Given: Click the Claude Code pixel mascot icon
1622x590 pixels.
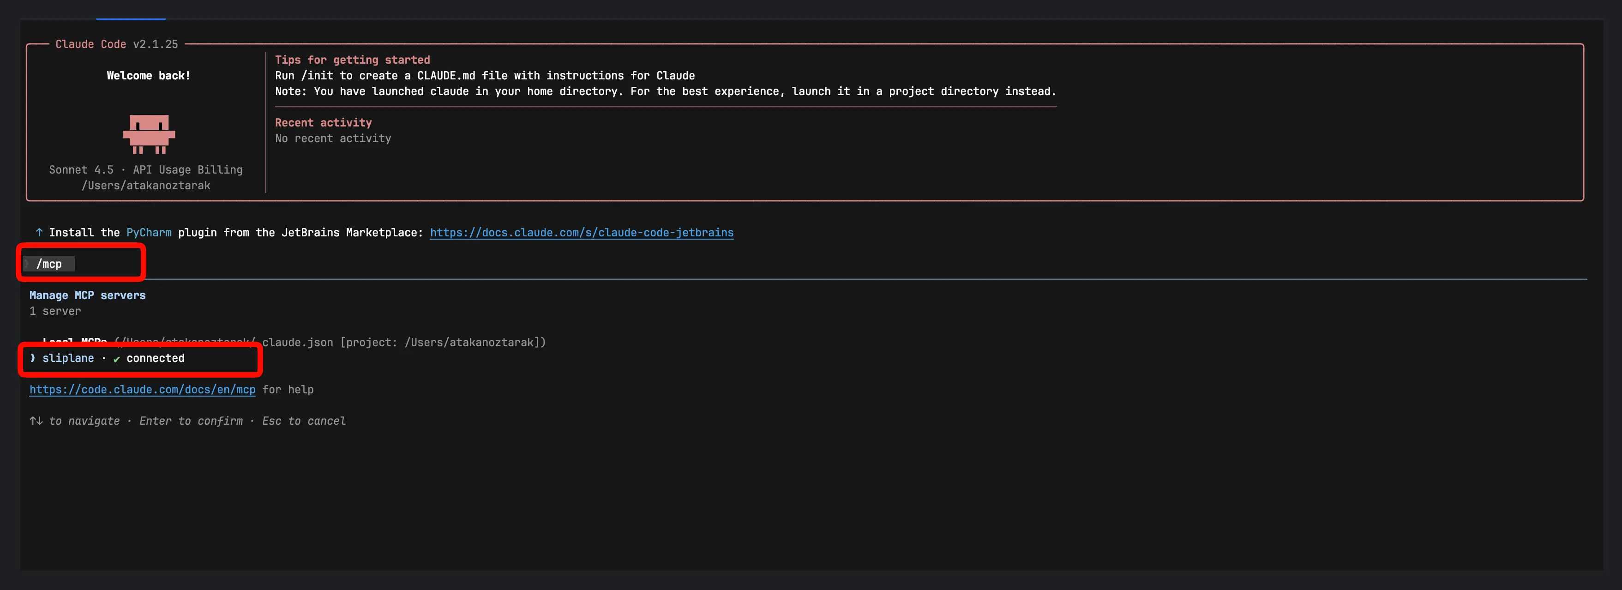Looking at the screenshot, I should 149,133.
